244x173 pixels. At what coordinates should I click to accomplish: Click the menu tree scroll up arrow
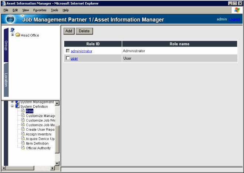[x=57, y=103]
